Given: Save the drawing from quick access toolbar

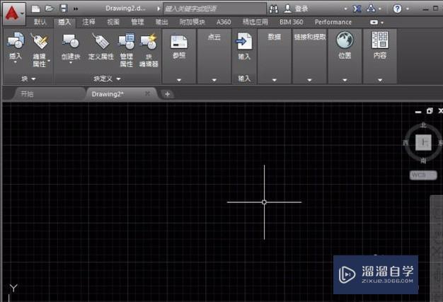Looking at the screenshot, I should tap(63, 8).
